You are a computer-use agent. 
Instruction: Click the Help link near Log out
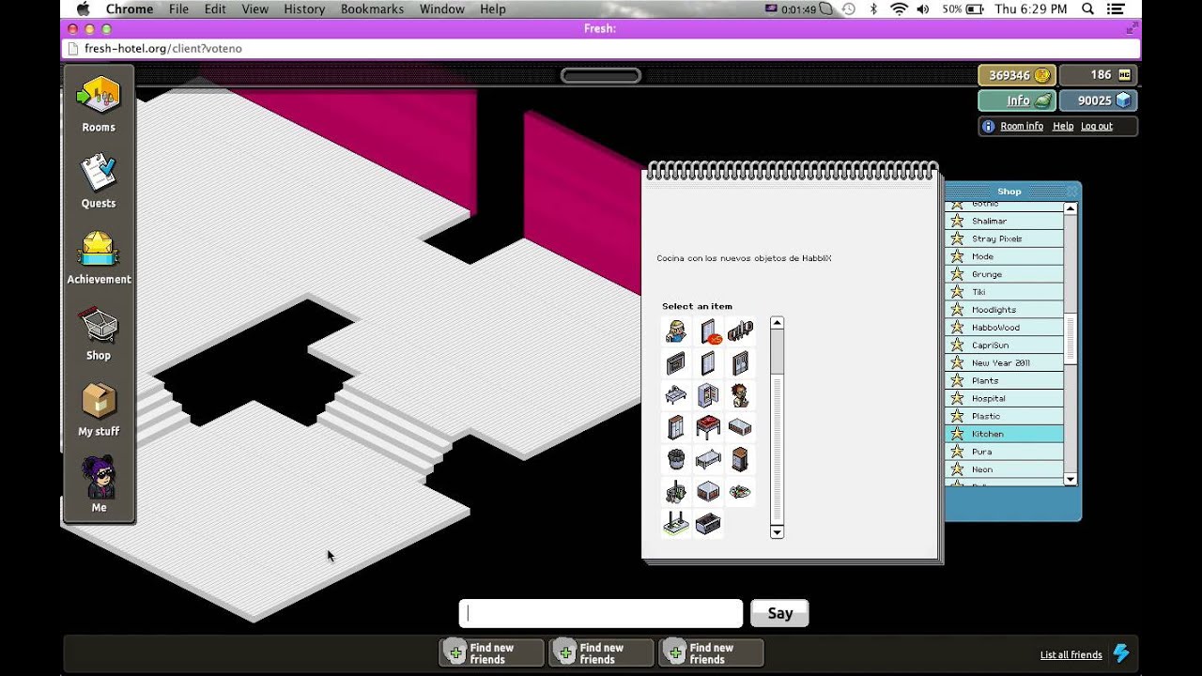click(x=1062, y=126)
